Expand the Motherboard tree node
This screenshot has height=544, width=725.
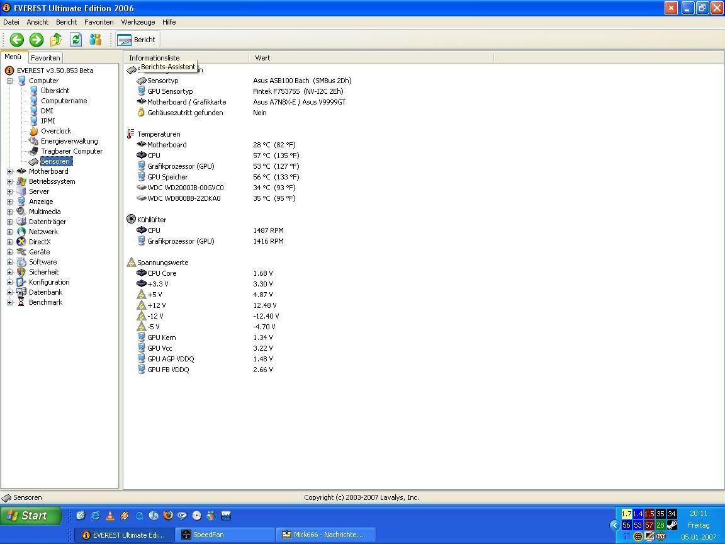(9, 171)
